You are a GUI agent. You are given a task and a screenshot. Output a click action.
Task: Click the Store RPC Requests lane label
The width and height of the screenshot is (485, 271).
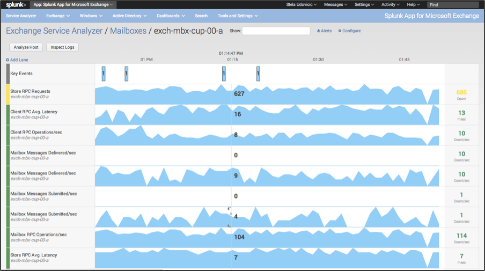[x=30, y=91]
